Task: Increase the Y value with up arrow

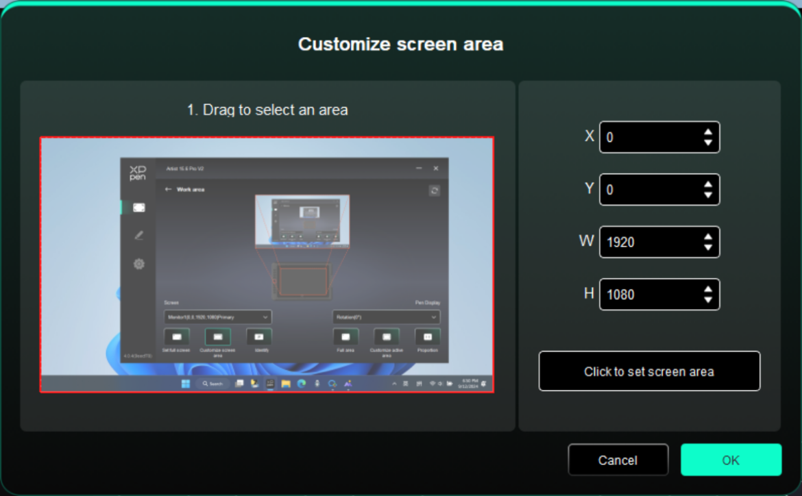Action: coord(708,184)
